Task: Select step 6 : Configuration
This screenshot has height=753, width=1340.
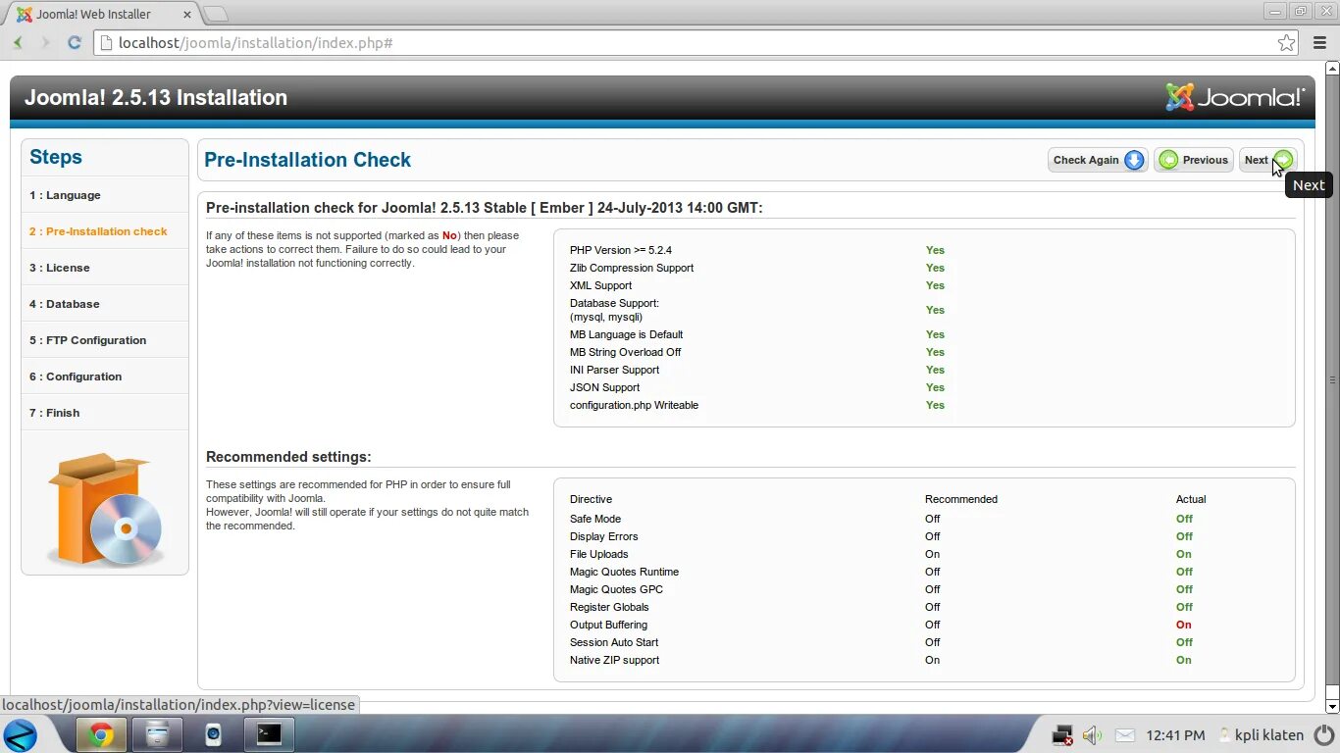Action: 105,376
